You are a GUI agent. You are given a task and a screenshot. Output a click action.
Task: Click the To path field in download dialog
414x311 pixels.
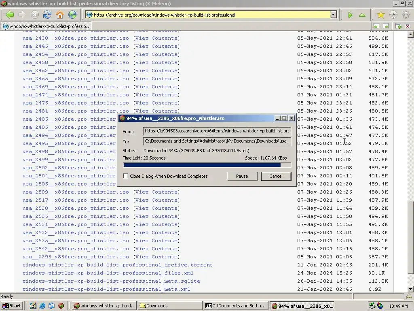pos(217,141)
